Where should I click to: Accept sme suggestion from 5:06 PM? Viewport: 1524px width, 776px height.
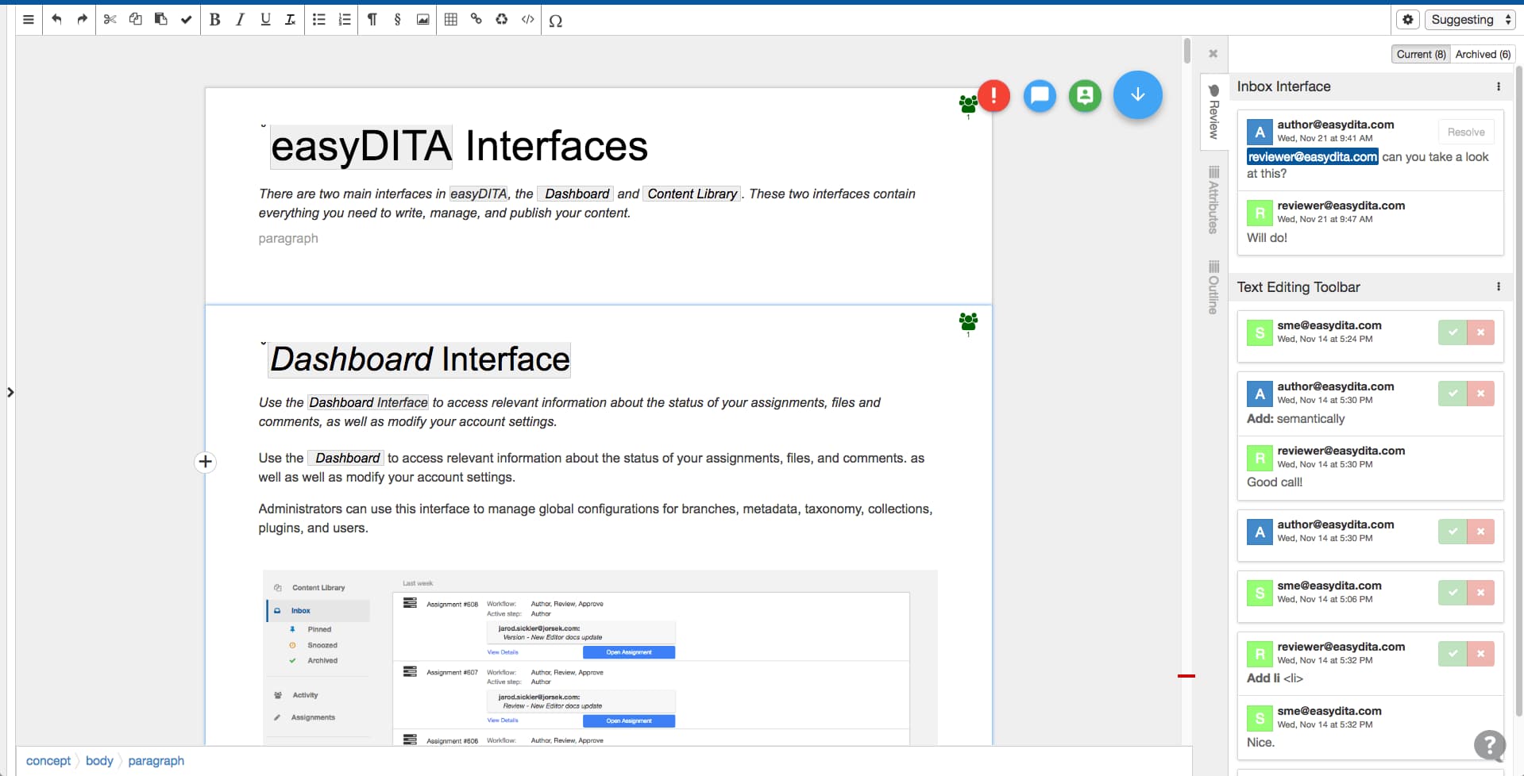coord(1453,593)
